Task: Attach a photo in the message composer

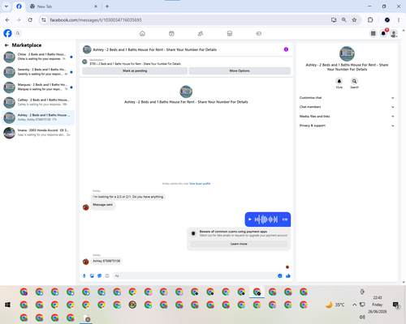Action: pyautogui.click(x=92, y=275)
